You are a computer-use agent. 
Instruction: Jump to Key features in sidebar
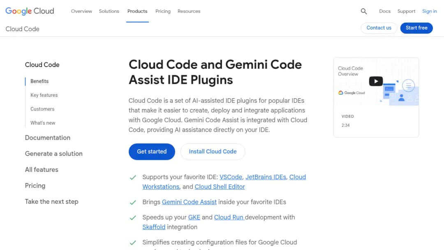coord(44,95)
